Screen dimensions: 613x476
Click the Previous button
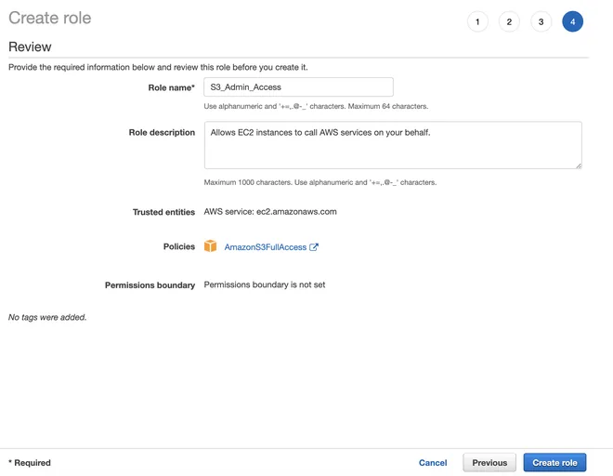point(489,463)
